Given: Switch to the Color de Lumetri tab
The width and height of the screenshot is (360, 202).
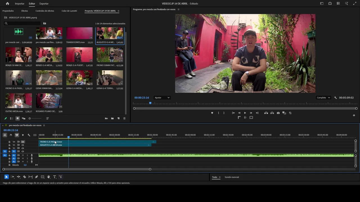Looking at the screenshot, I should [69, 11].
